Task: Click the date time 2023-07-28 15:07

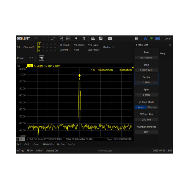Action: (162, 151)
